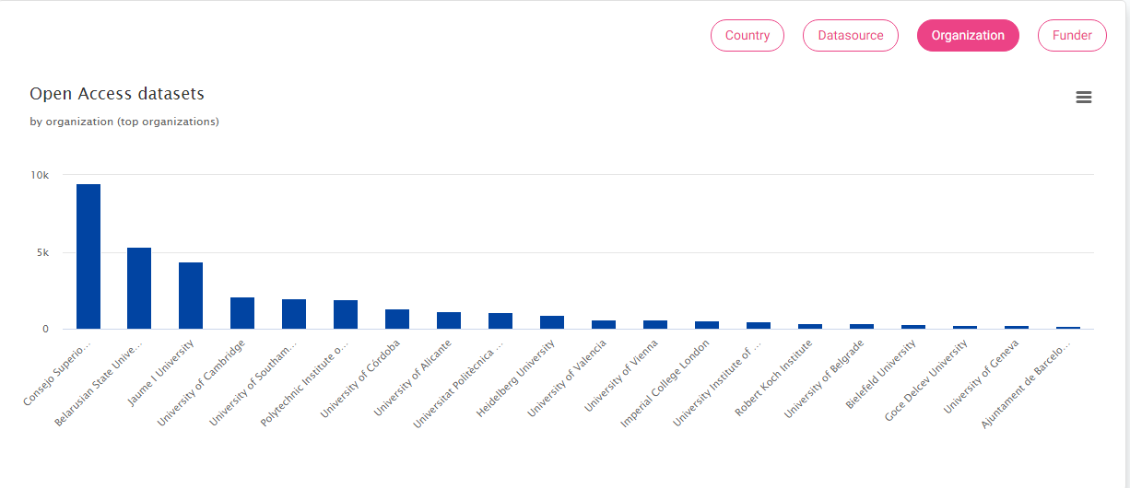Select the Belarusian State University bar
Screen dimensions: 1130x488
[139, 288]
